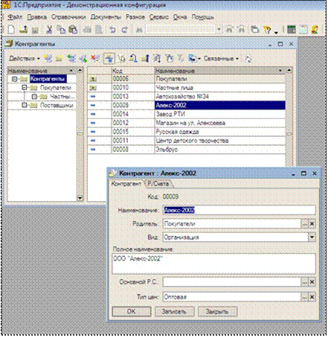328x338 pixels.
Task: Select the Эльбрус row
Action: 187,150
